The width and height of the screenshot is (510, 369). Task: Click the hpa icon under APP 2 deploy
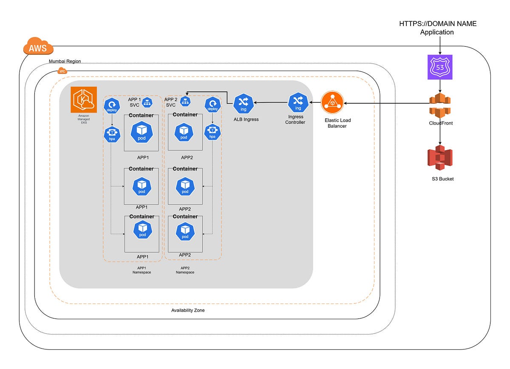click(x=212, y=133)
